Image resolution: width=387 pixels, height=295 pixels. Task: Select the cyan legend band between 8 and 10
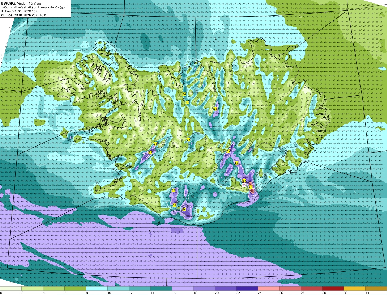click(x=97, y=289)
